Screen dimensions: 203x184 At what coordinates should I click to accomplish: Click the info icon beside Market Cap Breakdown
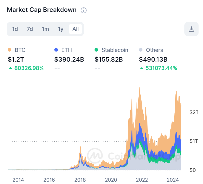click(84, 10)
